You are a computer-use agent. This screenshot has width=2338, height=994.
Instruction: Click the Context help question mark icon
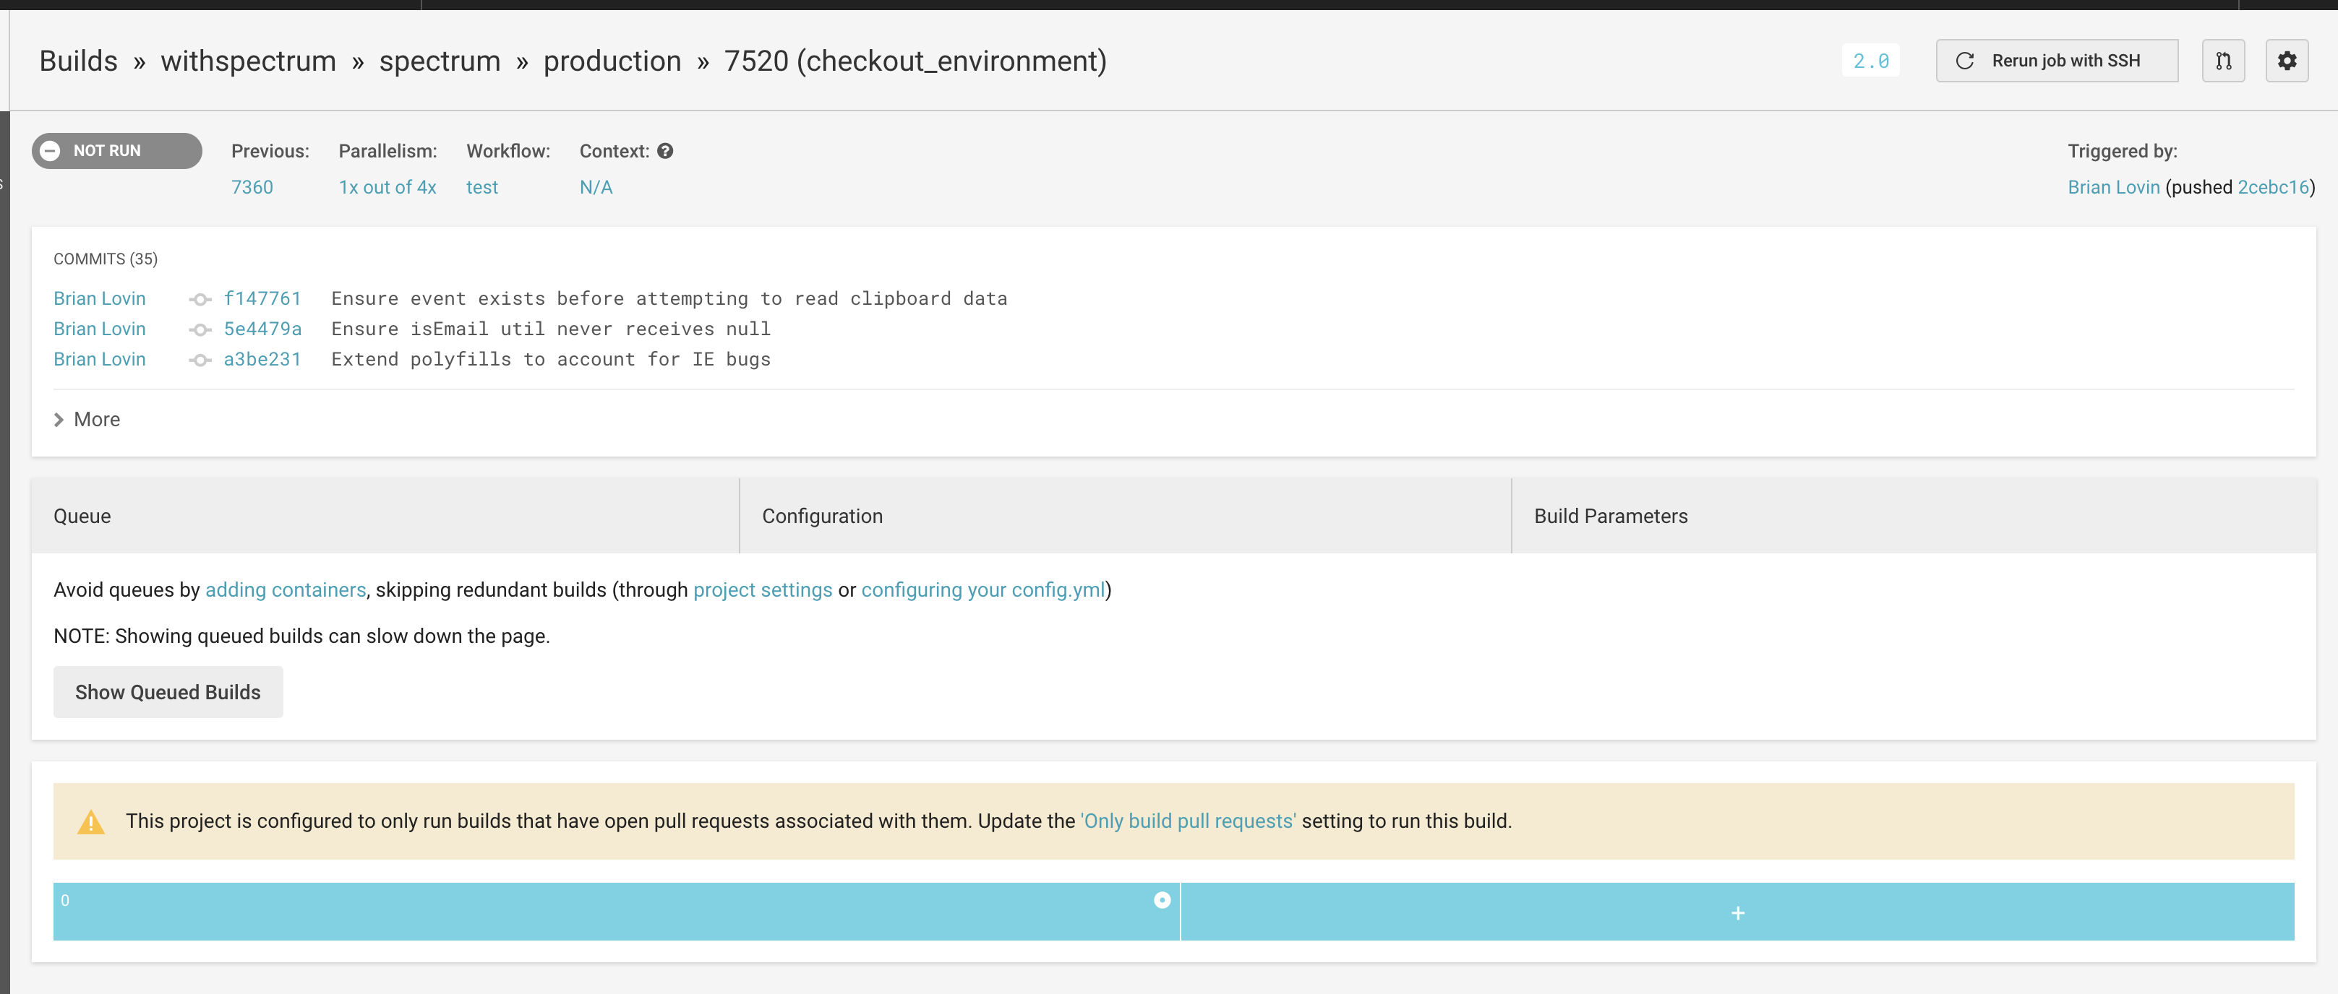[x=665, y=150]
